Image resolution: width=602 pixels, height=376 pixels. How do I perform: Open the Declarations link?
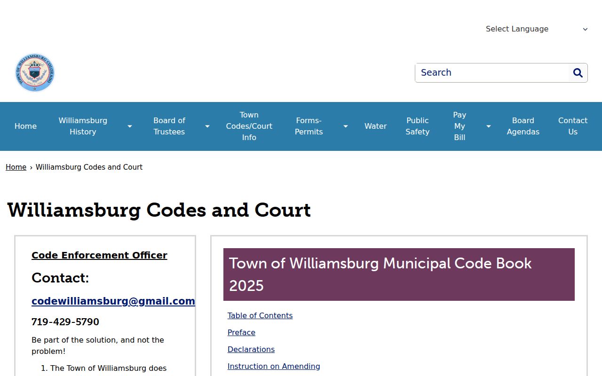(251, 350)
